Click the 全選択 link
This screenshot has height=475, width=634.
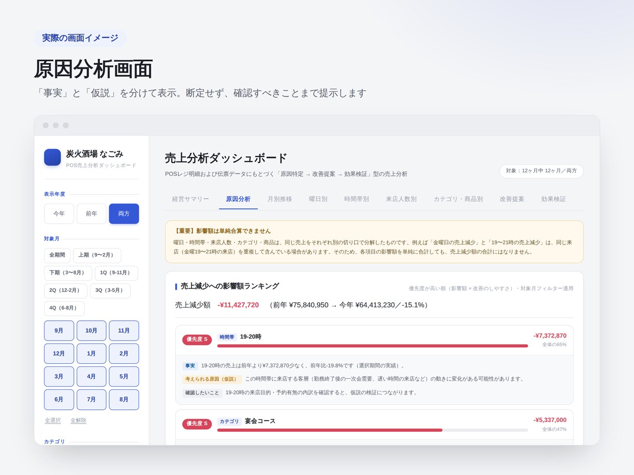pos(53,420)
